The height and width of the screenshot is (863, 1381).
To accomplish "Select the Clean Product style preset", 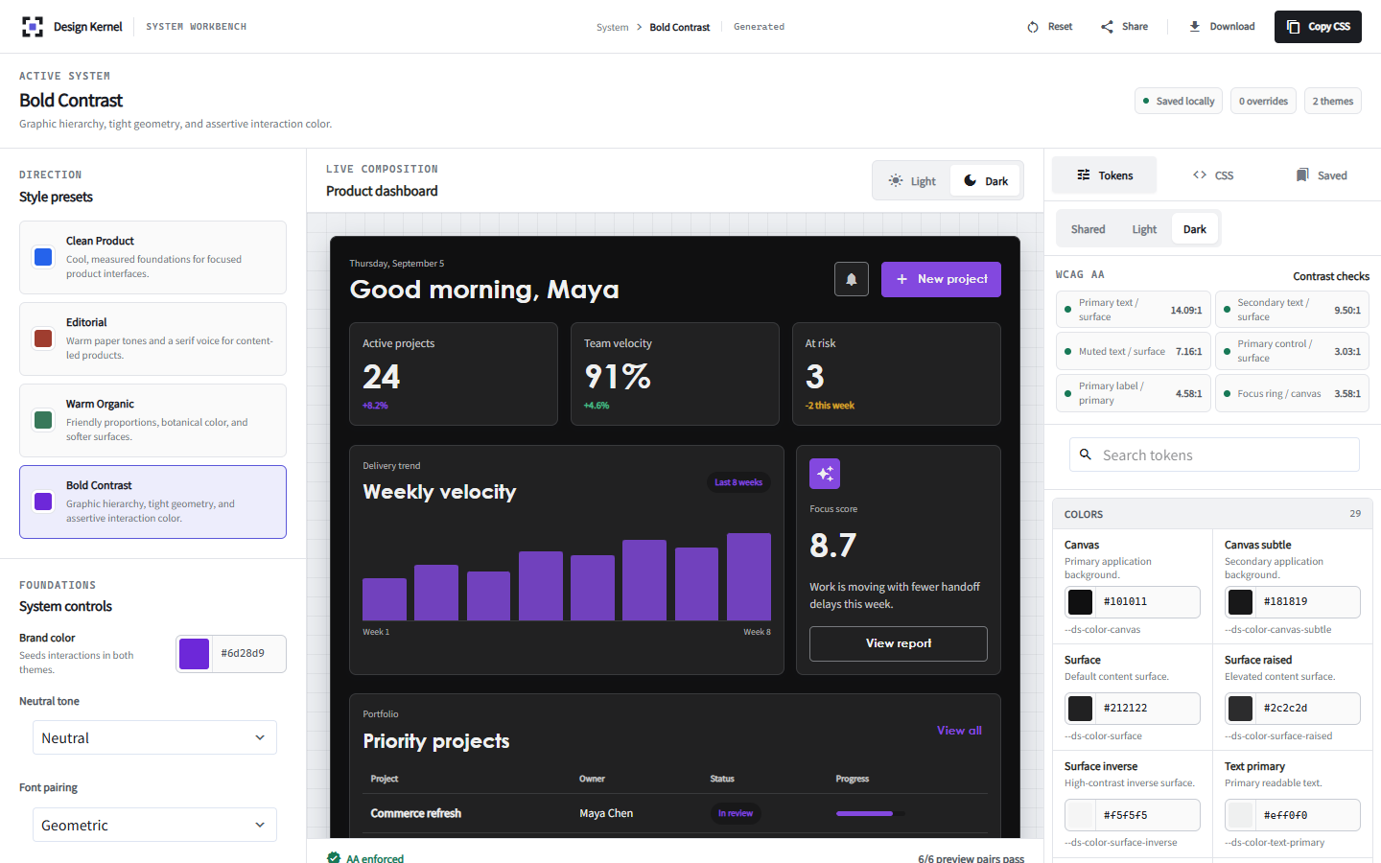I will (x=152, y=257).
